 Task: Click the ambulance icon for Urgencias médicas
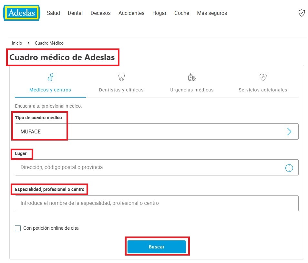192,77
